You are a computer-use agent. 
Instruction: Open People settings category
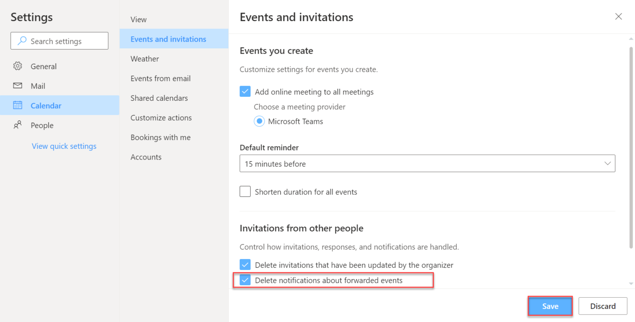[x=60, y=125]
